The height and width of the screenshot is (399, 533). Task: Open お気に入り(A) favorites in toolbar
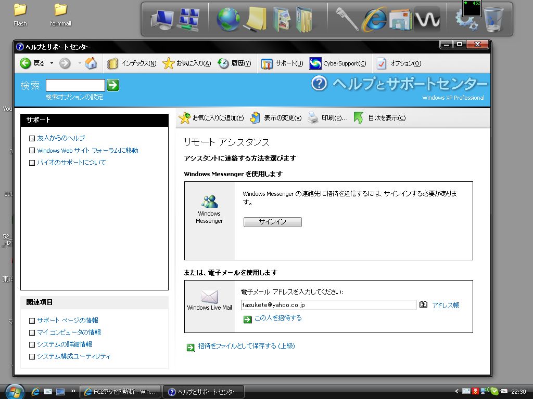tap(187, 63)
